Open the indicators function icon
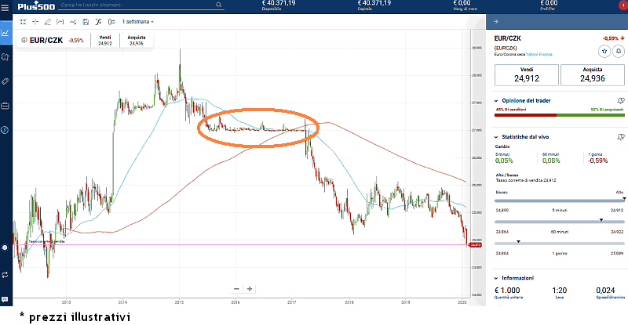628x325 pixels. click(x=97, y=21)
